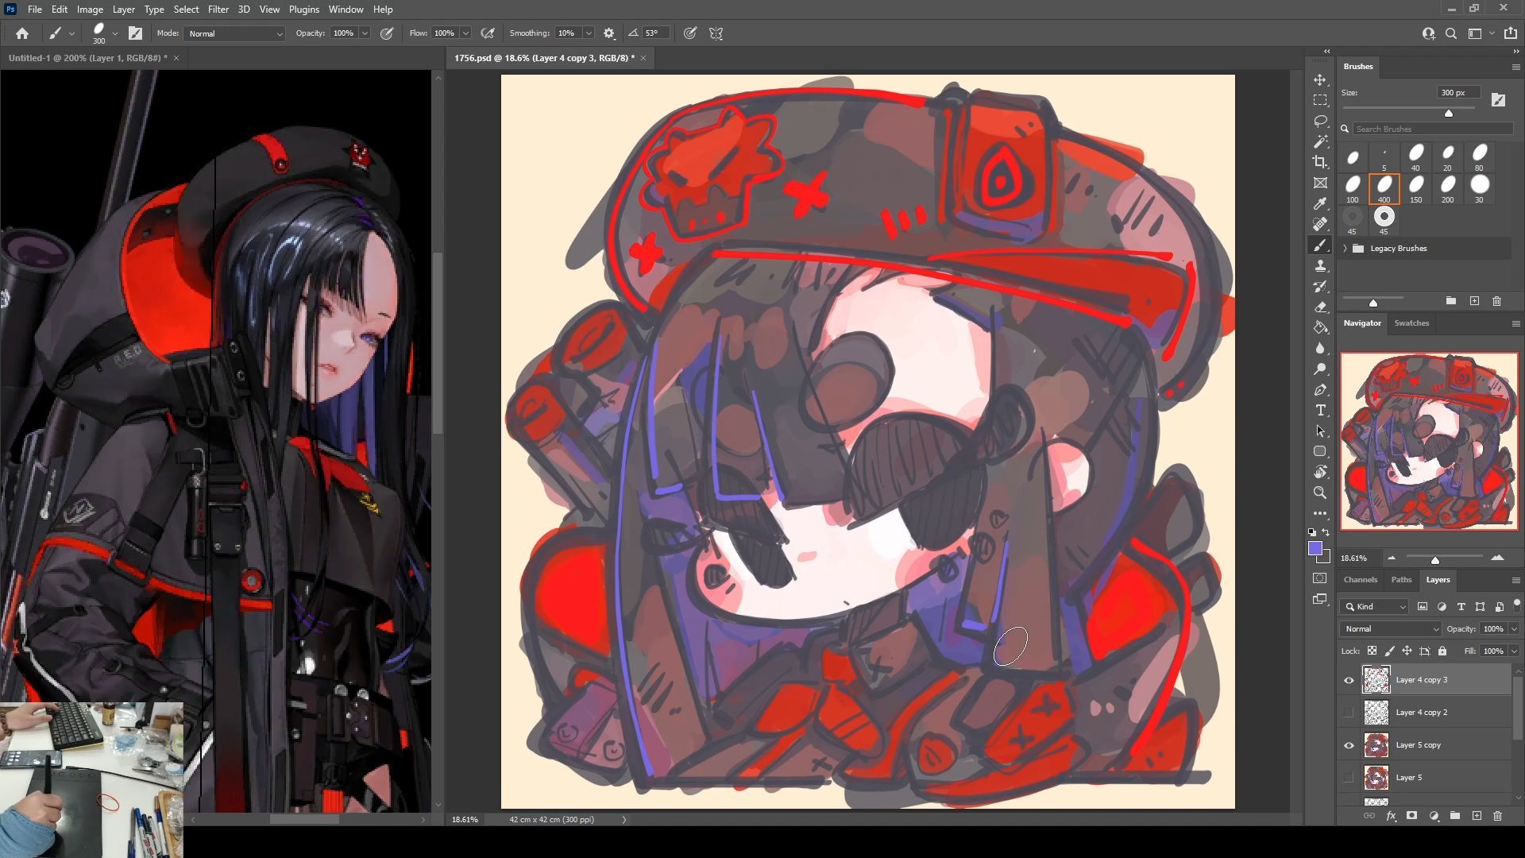Image resolution: width=1525 pixels, height=858 pixels.
Task: Select the Blur tool
Action: pyautogui.click(x=1320, y=349)
